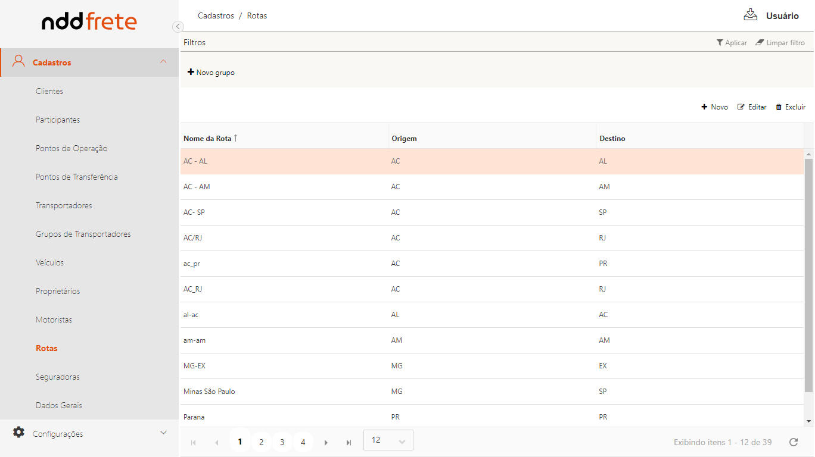Image resolution: width=815 pixels, height=457 pixels.
Task: Create a new route with Novo
Action: [x=714, y=107]
